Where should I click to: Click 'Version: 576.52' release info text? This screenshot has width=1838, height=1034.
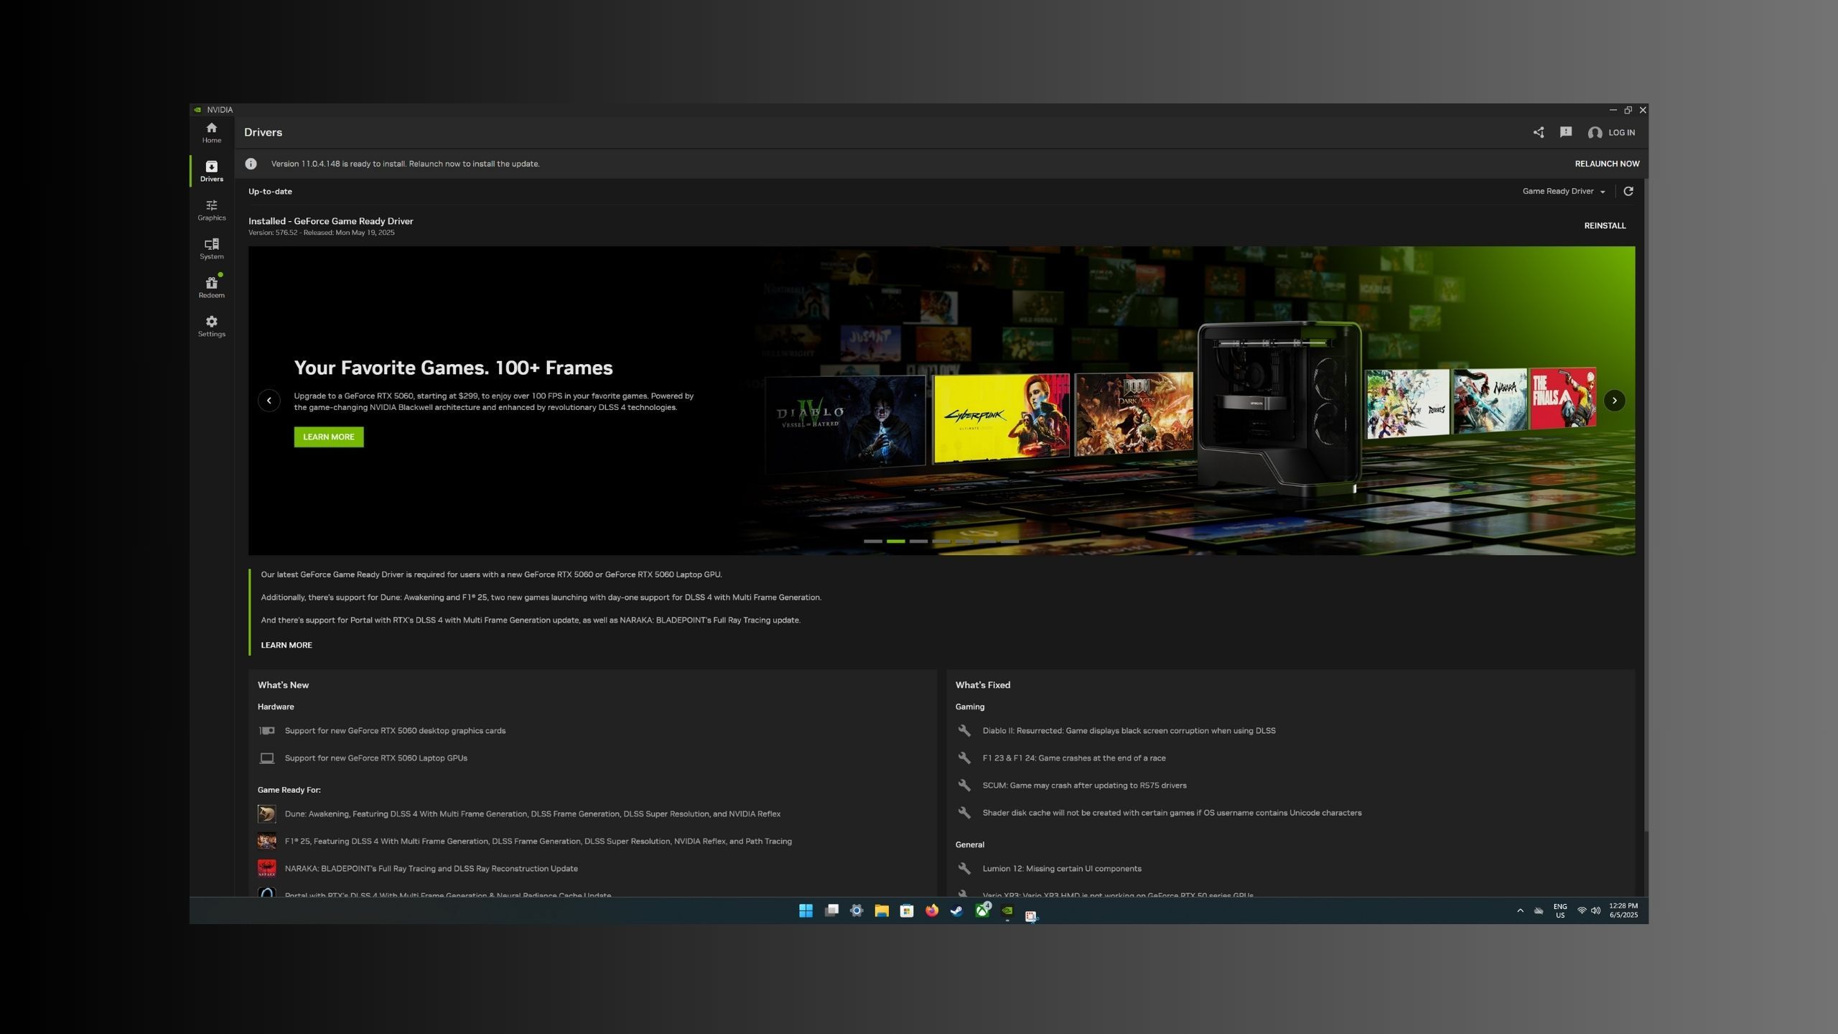click(x=321, y=233)
